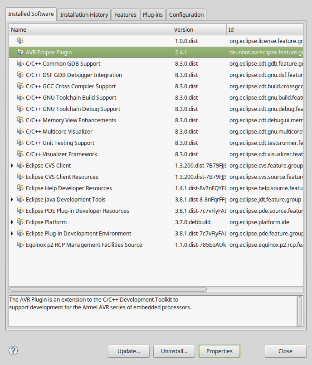Click icon of C/C++ Multicore Visualizer
Image resolution: width=312 pixels, height=365 pixels.
tap(20, 131)
